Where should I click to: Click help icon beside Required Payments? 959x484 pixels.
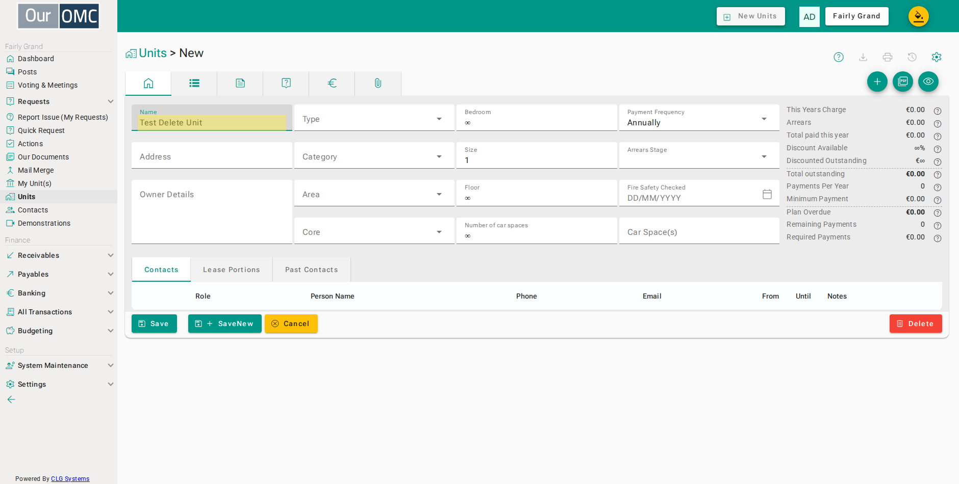pos(938,238)
